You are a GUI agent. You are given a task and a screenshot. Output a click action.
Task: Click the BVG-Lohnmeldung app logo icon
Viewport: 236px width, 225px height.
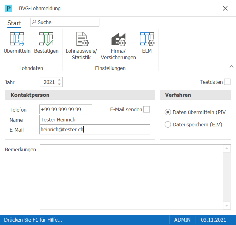pos(9,8)
